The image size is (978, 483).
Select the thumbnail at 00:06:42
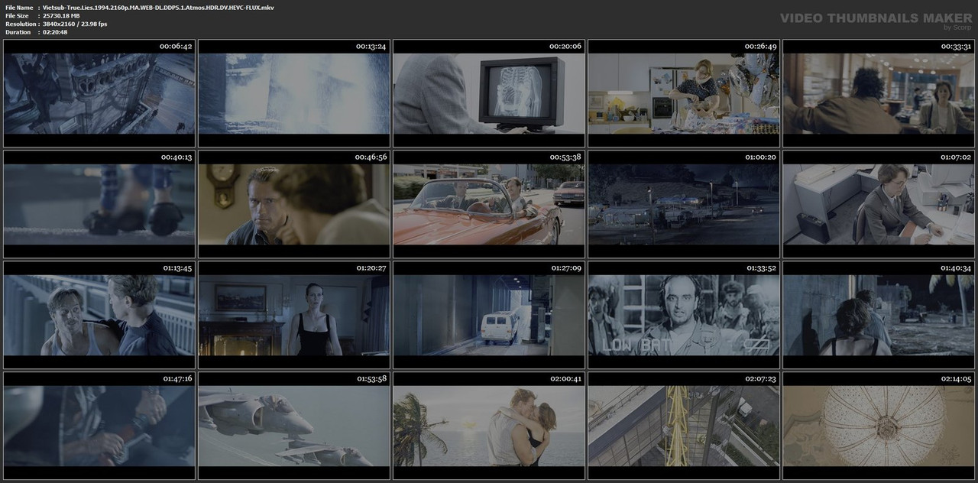(99, 94)
